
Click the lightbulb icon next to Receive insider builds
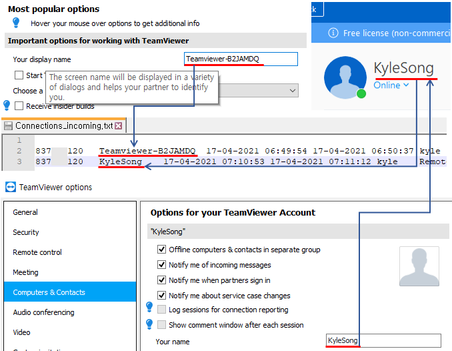point(7,105)
